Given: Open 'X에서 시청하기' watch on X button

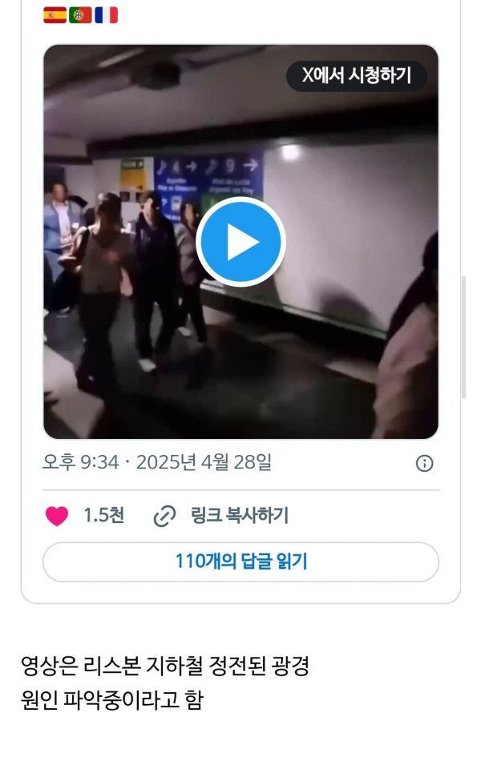Looking at the screenshot, I should pos(357,75).
